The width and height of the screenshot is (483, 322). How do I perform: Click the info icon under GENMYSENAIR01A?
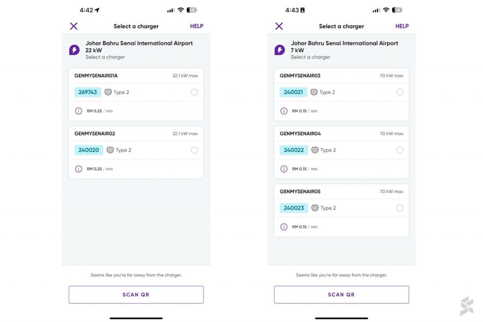click(x=79, y=111)
